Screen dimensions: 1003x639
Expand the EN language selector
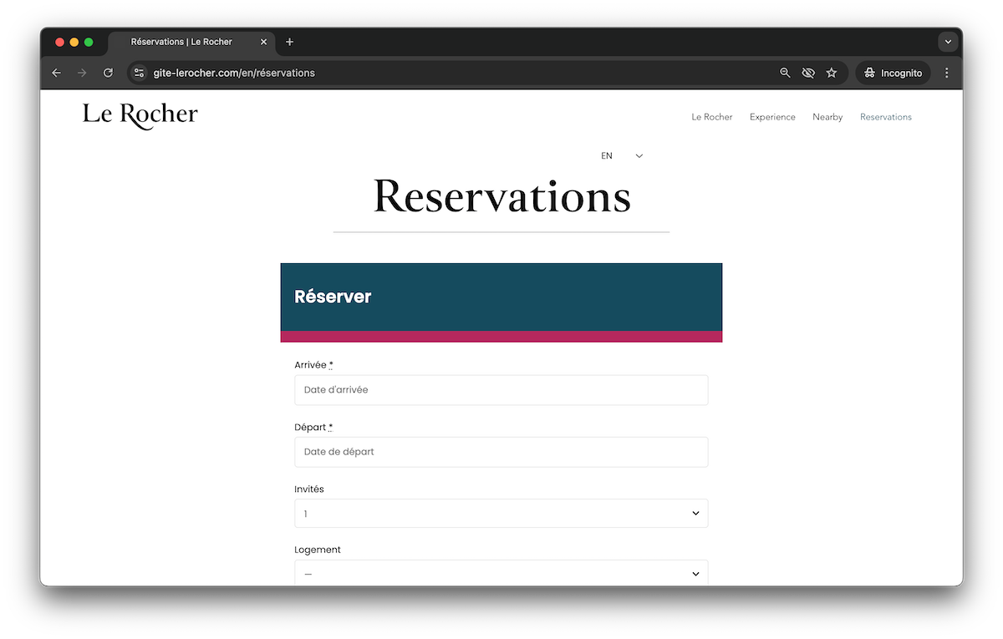[622, 156]
